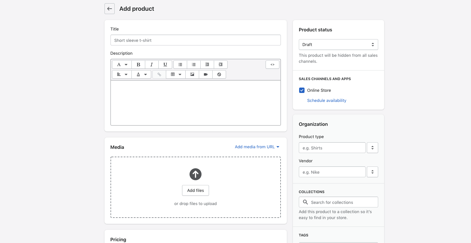This screenshot has width=471, height=243.
Task: Open the text color picker dropdown
Action: [x=141, y=74]
